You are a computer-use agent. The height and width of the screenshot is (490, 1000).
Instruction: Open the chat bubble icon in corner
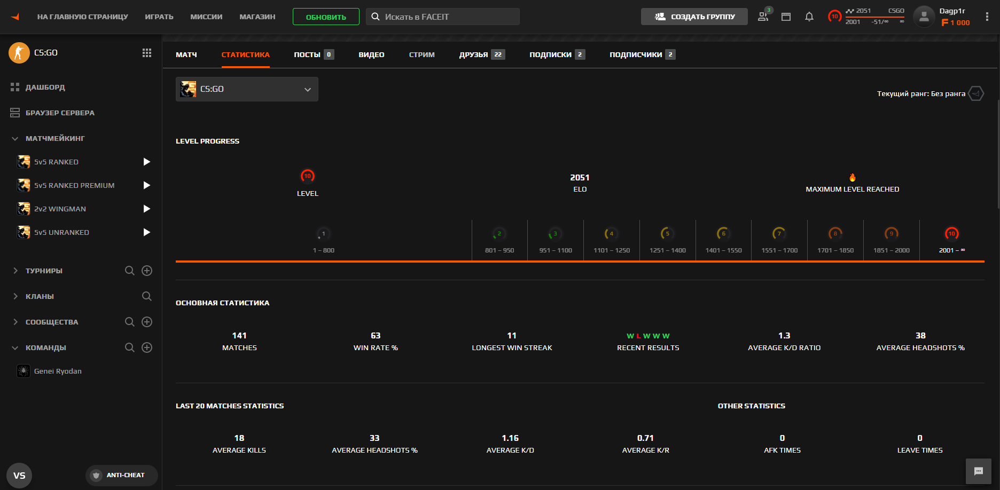pos(978,471)
